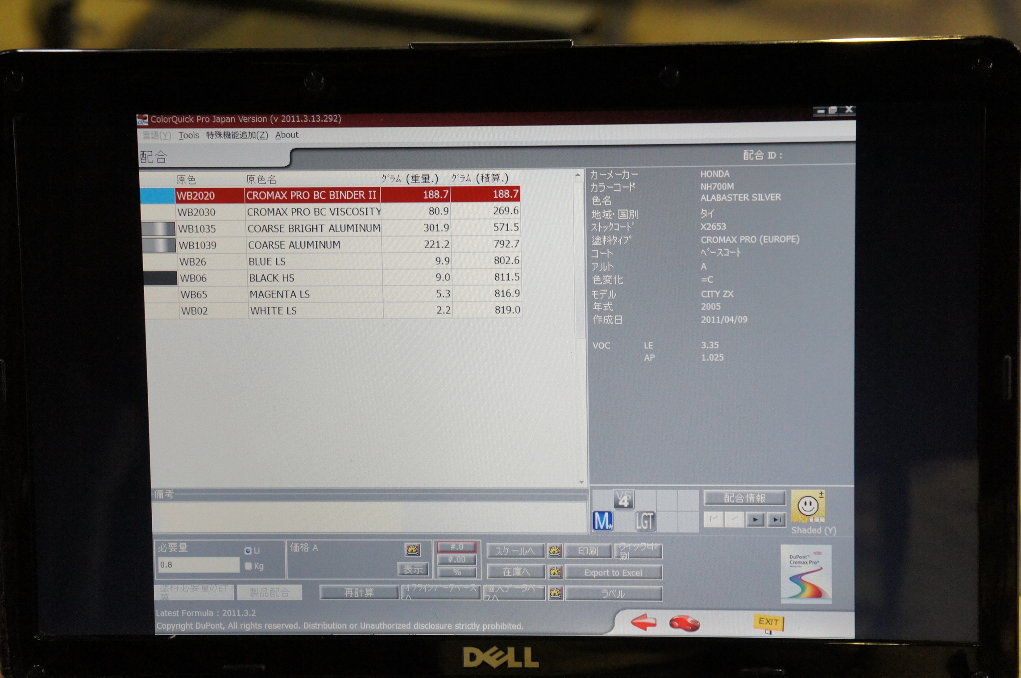Viewport: 1021px width, 678px height.
Task: Click the blue M icon
Action: pos(603,521)
